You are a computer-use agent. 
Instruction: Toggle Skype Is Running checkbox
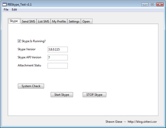(19, 41)
